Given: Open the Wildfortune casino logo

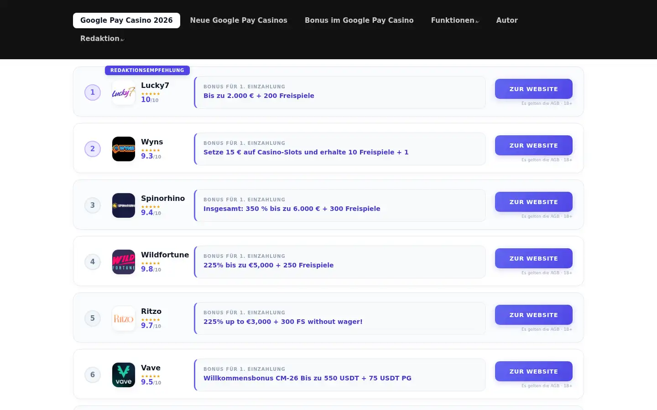Looking at the screenshot, I should (124, 262).
